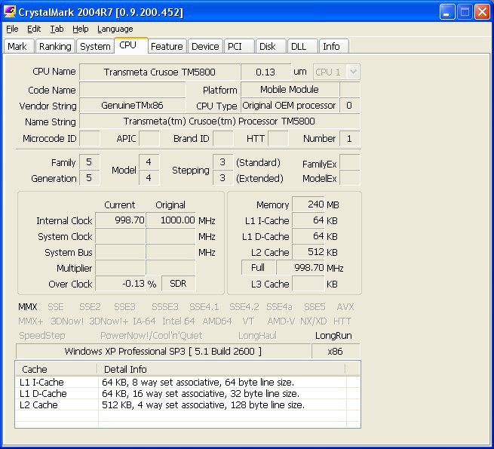Switch to the Device tab
The image size is (494, 449).
[x=205, y=46]
